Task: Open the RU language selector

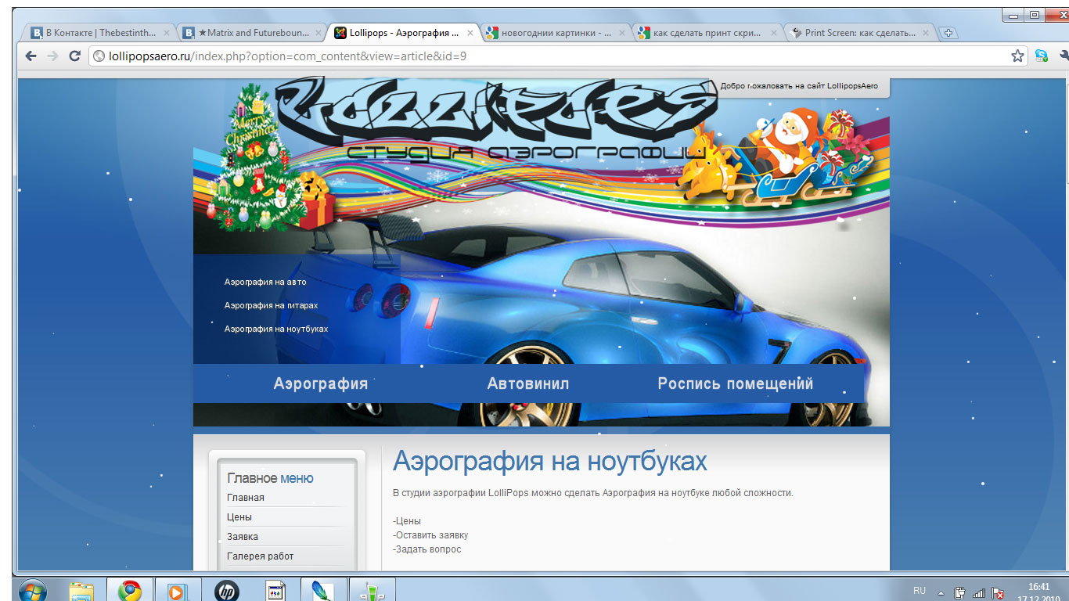Action: click(920, 592)
